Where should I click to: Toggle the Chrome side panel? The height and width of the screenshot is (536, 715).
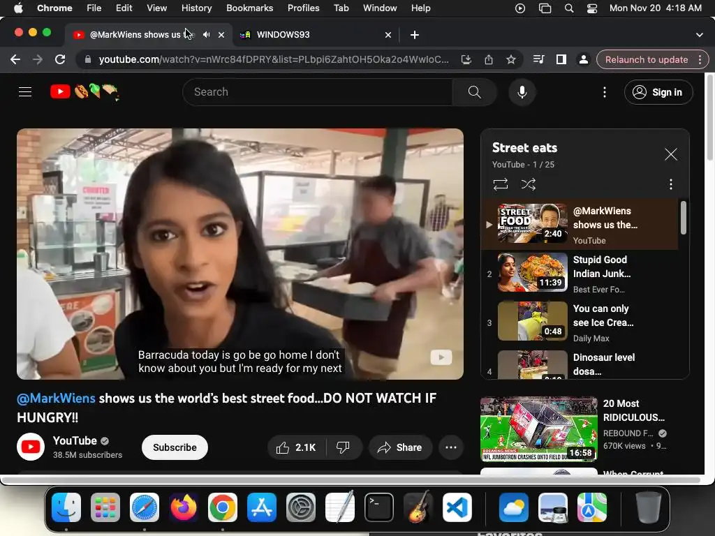click(x=561, y=60)
